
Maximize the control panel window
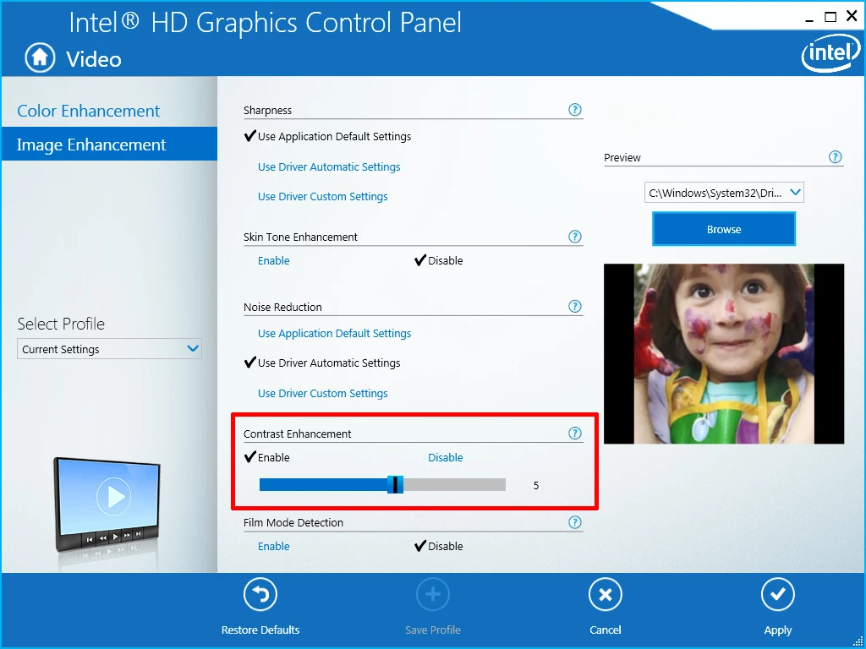click(x=830, y=17)
